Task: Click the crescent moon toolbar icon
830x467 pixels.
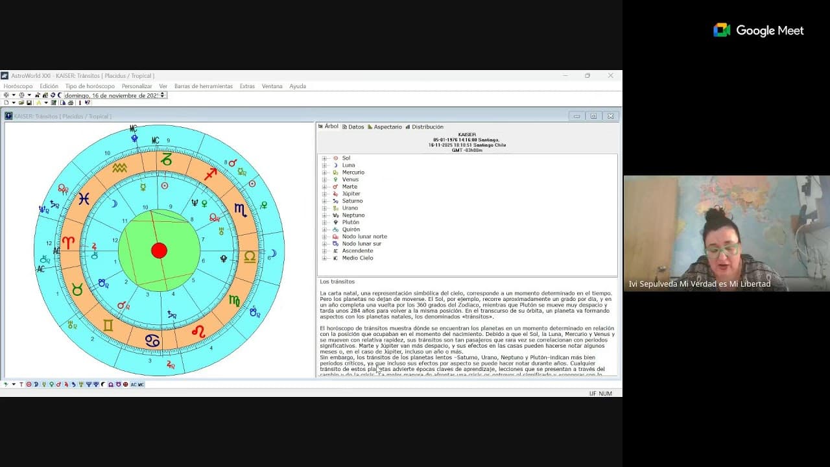Action: (60, 95)
